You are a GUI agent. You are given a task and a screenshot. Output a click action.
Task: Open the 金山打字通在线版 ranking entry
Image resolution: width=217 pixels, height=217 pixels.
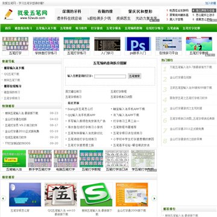pyautogui.click(x=181, y=77)
